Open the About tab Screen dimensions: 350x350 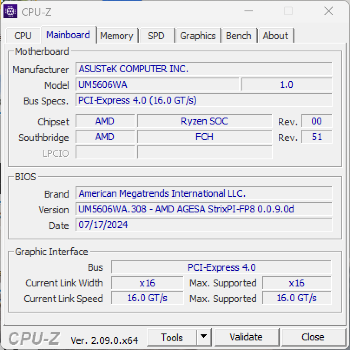(275, 36)
